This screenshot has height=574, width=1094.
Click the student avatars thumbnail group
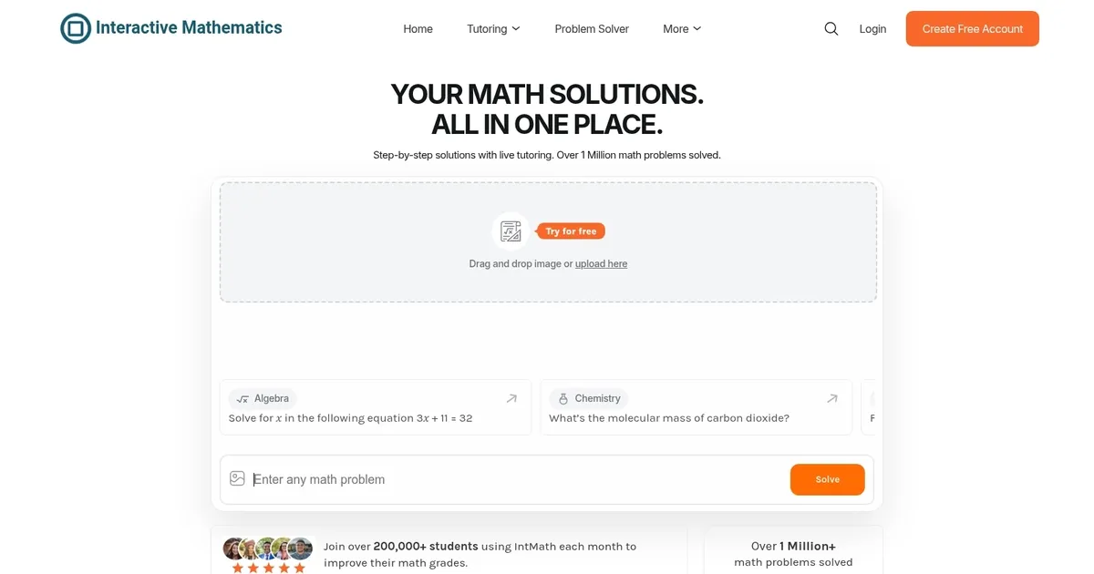(268, 548)
